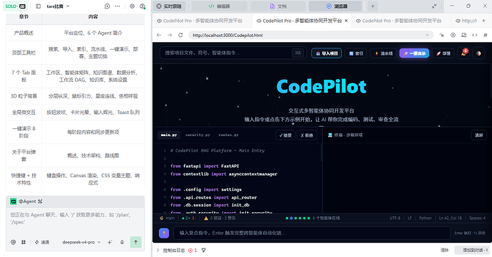The height and width of the screenshot is (257, 492).
Task: Select the http:// browser tab
Action: [466, 21]
